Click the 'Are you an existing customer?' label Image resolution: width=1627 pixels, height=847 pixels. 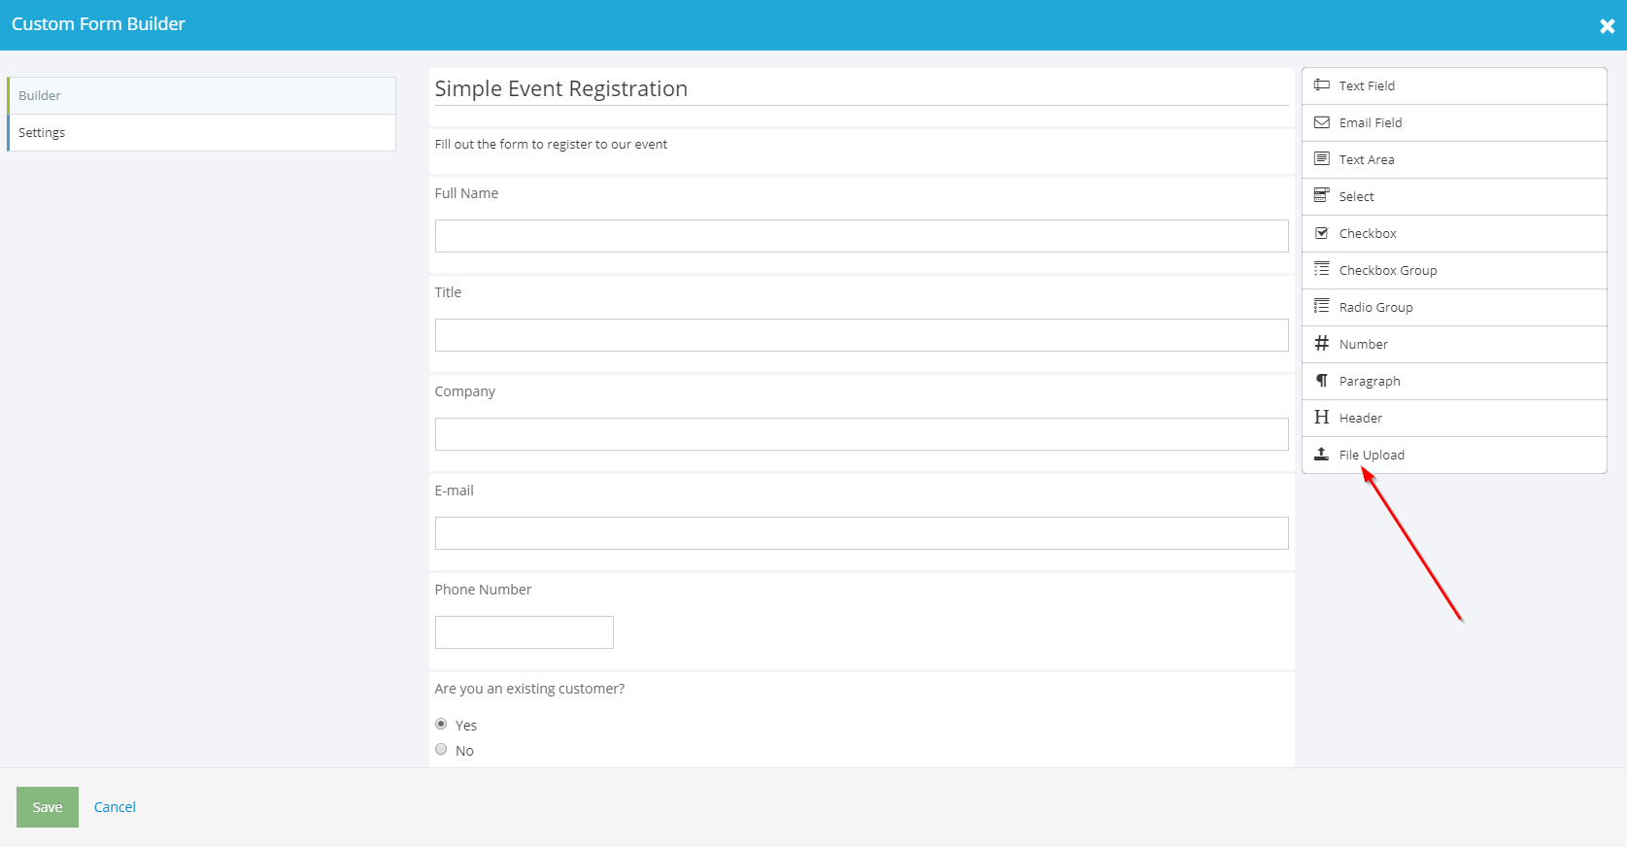click(x=529, y=689)
